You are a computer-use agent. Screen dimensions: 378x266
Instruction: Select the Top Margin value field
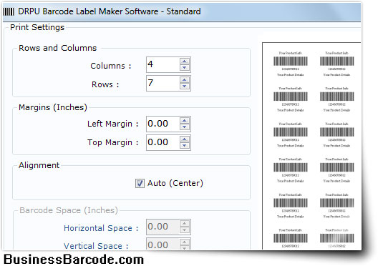[163, 142]
